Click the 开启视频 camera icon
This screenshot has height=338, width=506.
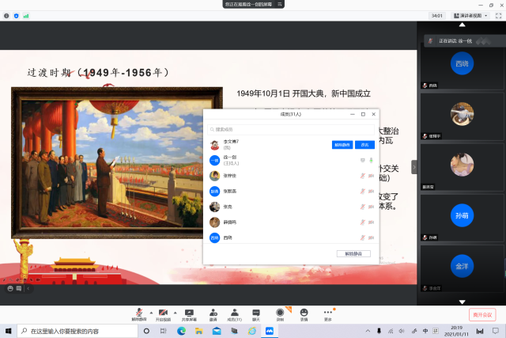[x=163, y=312]
